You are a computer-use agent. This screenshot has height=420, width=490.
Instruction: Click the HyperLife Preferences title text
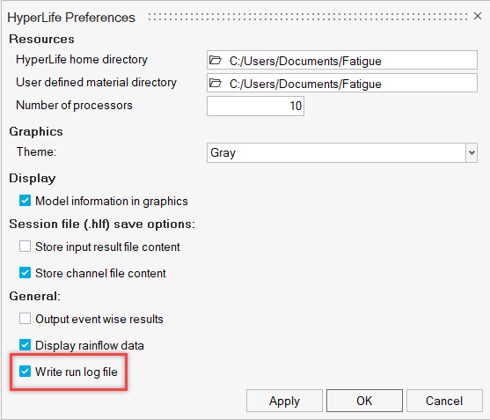click(x=71, y=18)
